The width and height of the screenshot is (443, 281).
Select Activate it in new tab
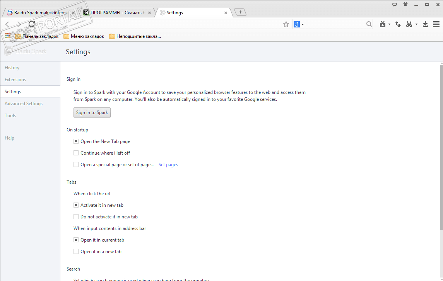click(76, 205)
